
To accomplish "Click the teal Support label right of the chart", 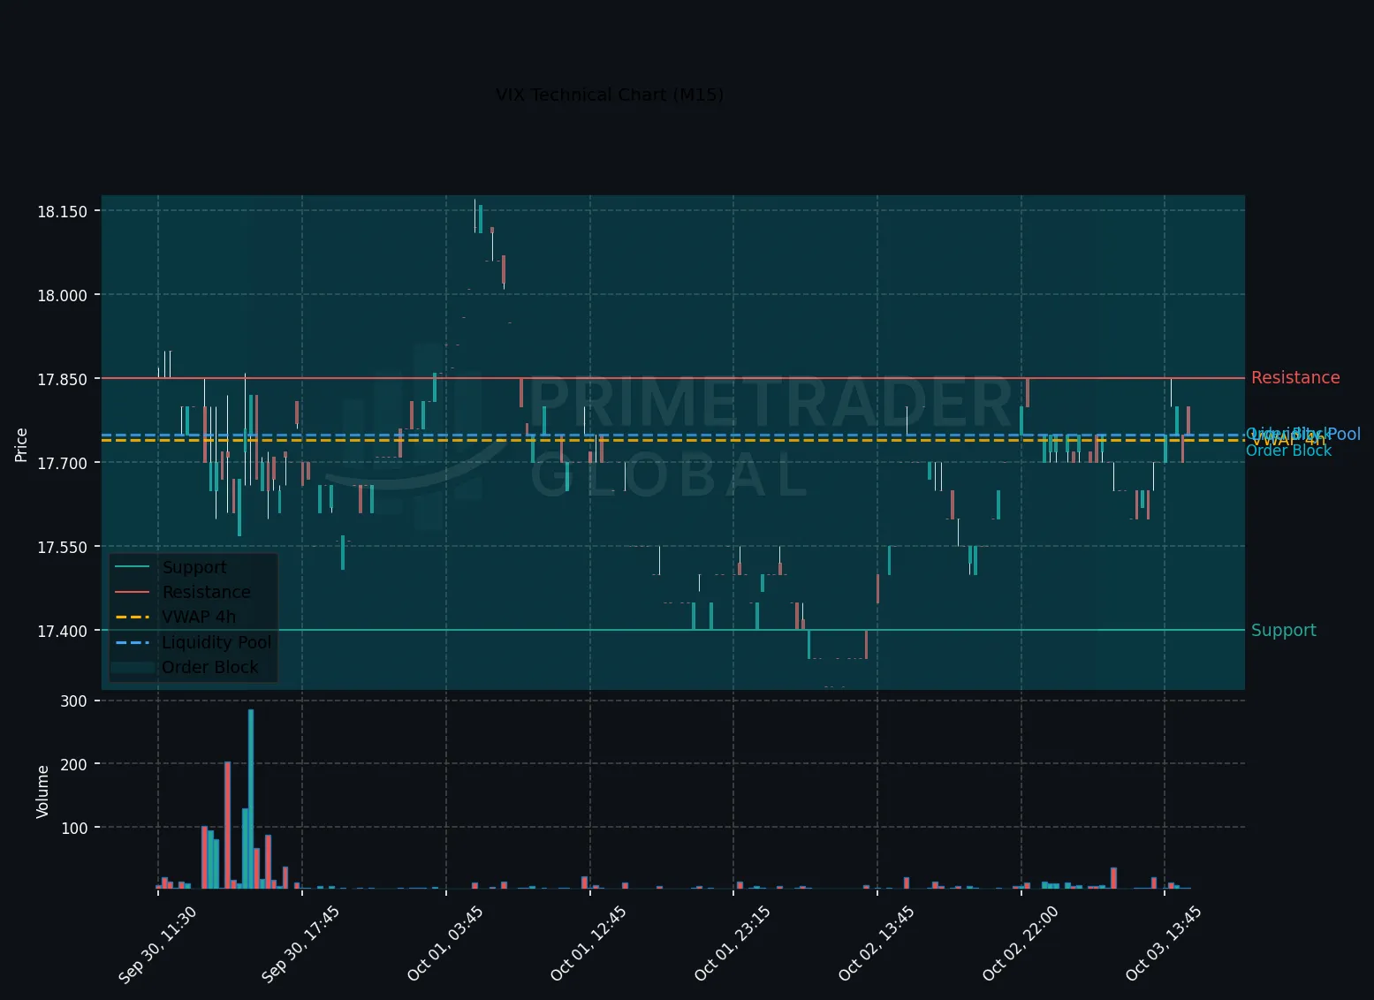I will (x=1284, y=630).
